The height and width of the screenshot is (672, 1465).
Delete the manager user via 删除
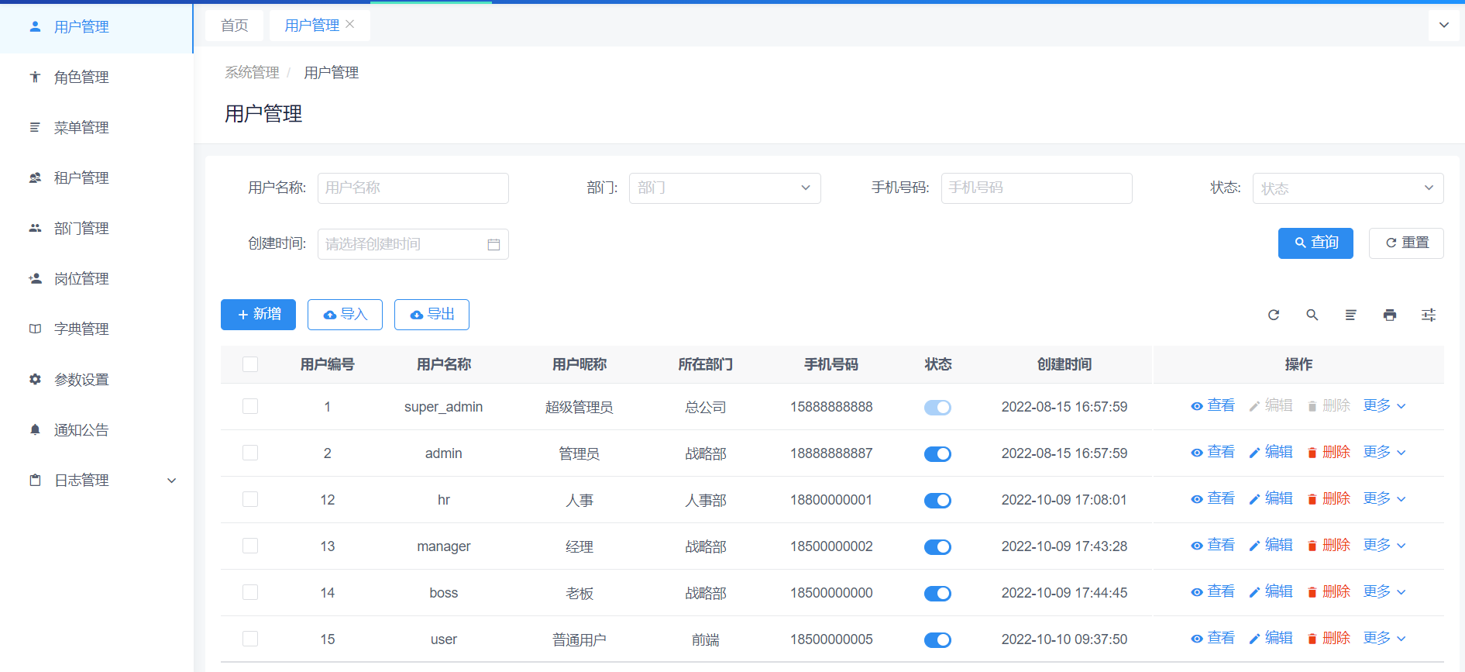click(1329, 545)
